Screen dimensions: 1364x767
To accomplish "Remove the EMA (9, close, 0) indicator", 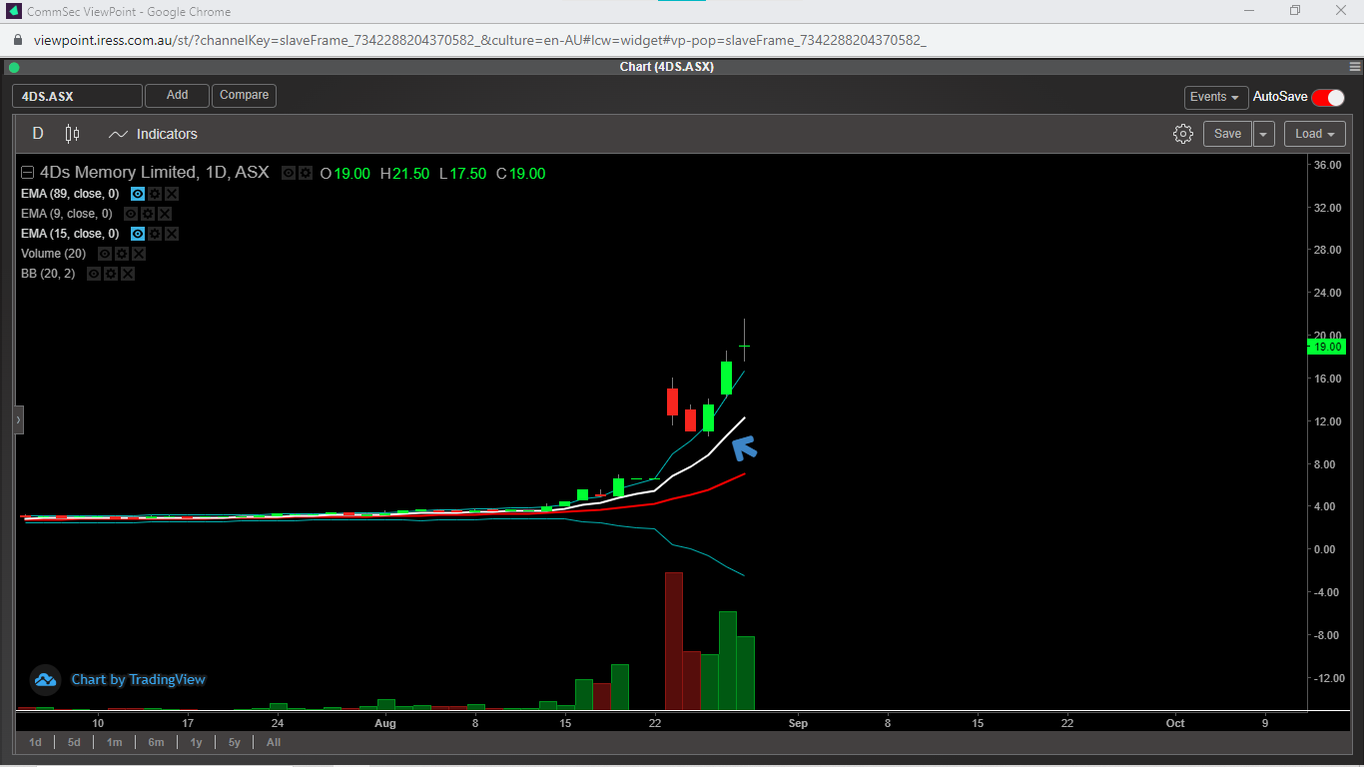I will [165, 214].
